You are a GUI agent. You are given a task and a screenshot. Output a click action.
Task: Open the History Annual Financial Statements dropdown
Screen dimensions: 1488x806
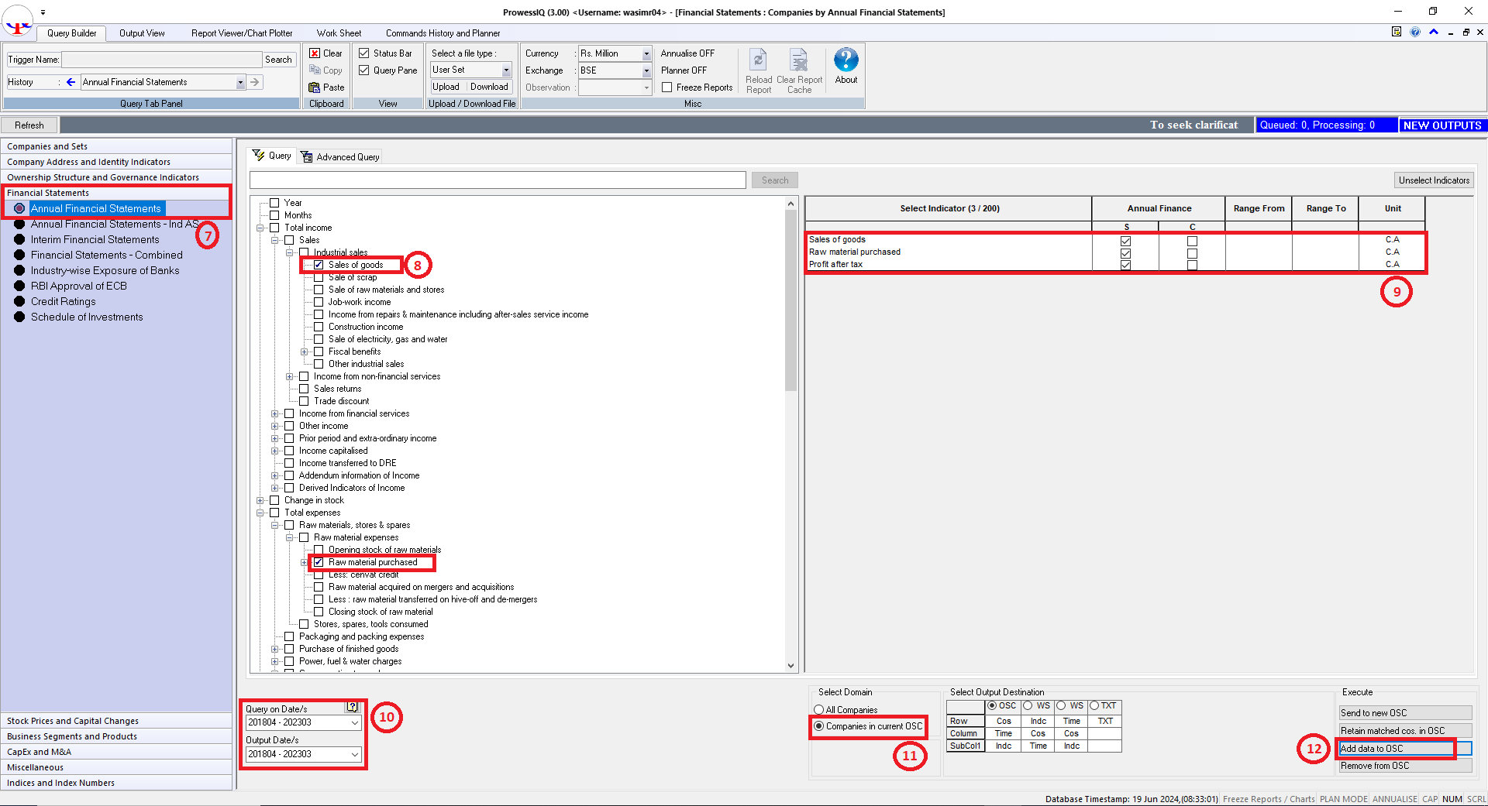click(x=240, y=82)
